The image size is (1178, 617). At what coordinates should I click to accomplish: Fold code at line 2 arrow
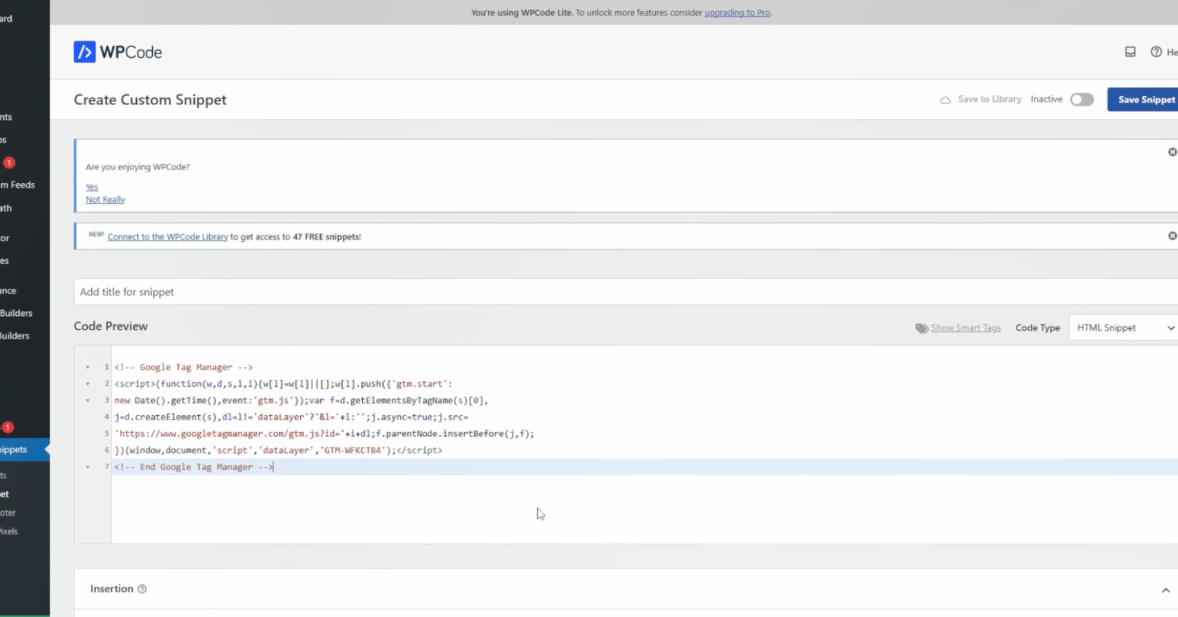88,384
